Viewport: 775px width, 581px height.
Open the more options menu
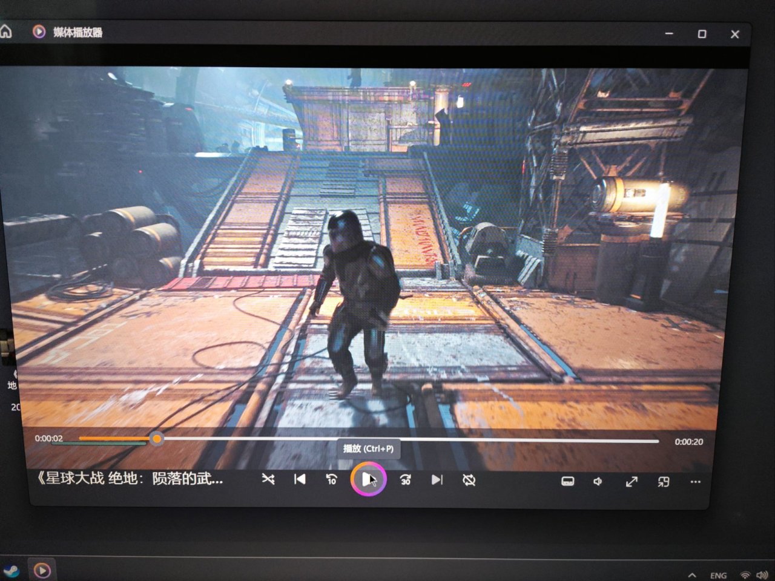695,482
